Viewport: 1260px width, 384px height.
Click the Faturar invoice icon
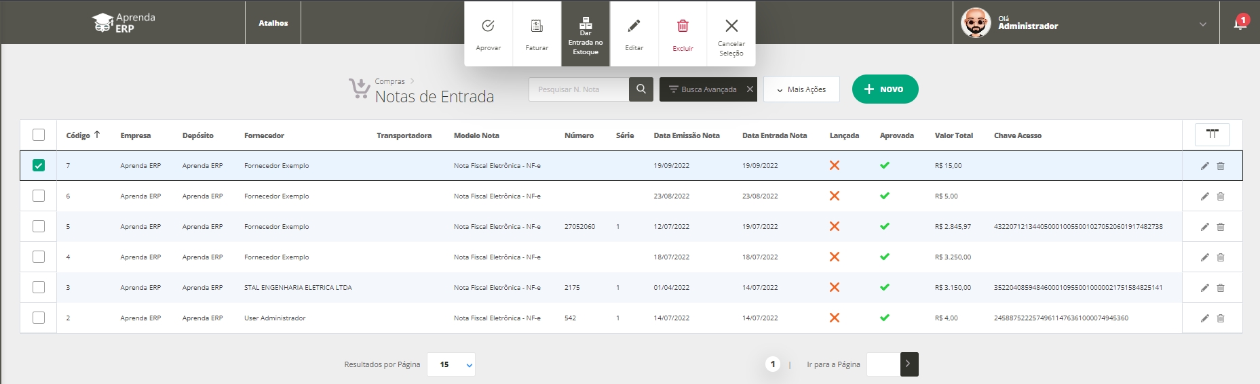(x=537, y=27)
